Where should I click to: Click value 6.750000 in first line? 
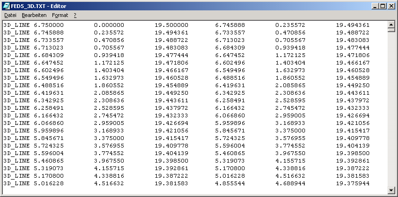click(x=49, y=25)
